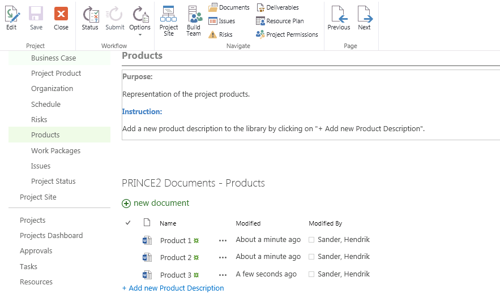The height and width of the screenshot is (294, 500).
Task: Open Risks in the left sidebar
Action: (x=39, y=119)
